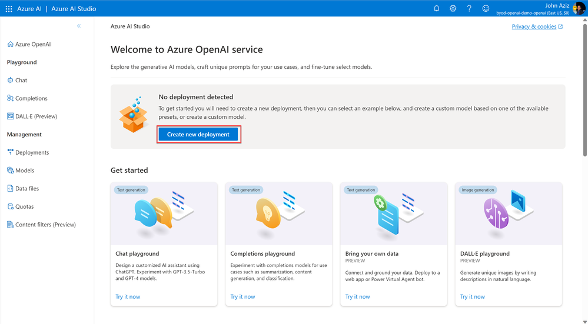Click Privacy & cookies external-link icon

point(560,26)
